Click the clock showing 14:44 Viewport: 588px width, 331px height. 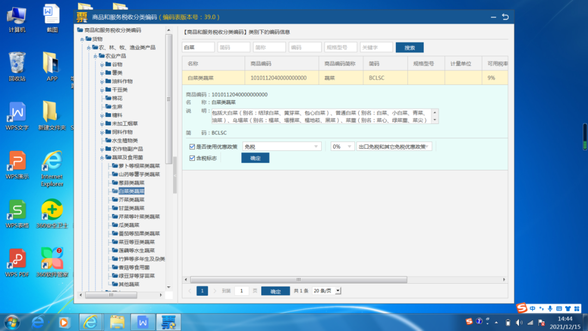tap(565, 319)
